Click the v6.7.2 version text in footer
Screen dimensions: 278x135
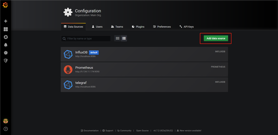(163, 131)
